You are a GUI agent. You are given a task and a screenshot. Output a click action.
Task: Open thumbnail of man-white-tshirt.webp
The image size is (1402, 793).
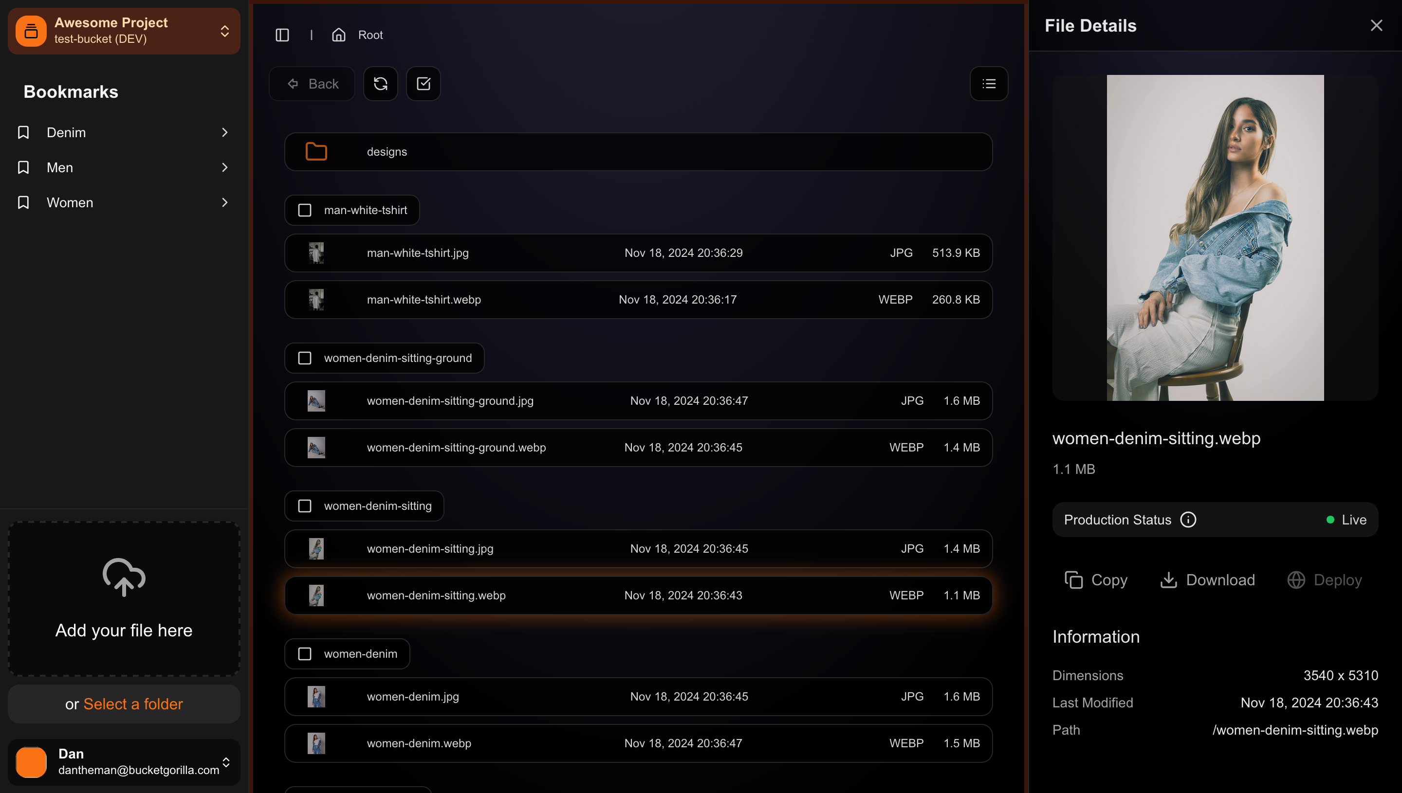coord(316,300)
